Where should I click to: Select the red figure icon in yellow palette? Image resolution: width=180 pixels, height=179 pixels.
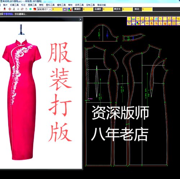[x=152, y=23]
